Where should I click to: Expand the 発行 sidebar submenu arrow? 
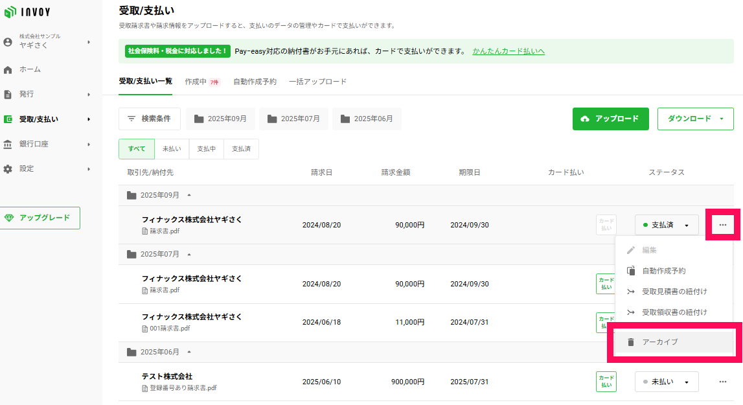89,95
